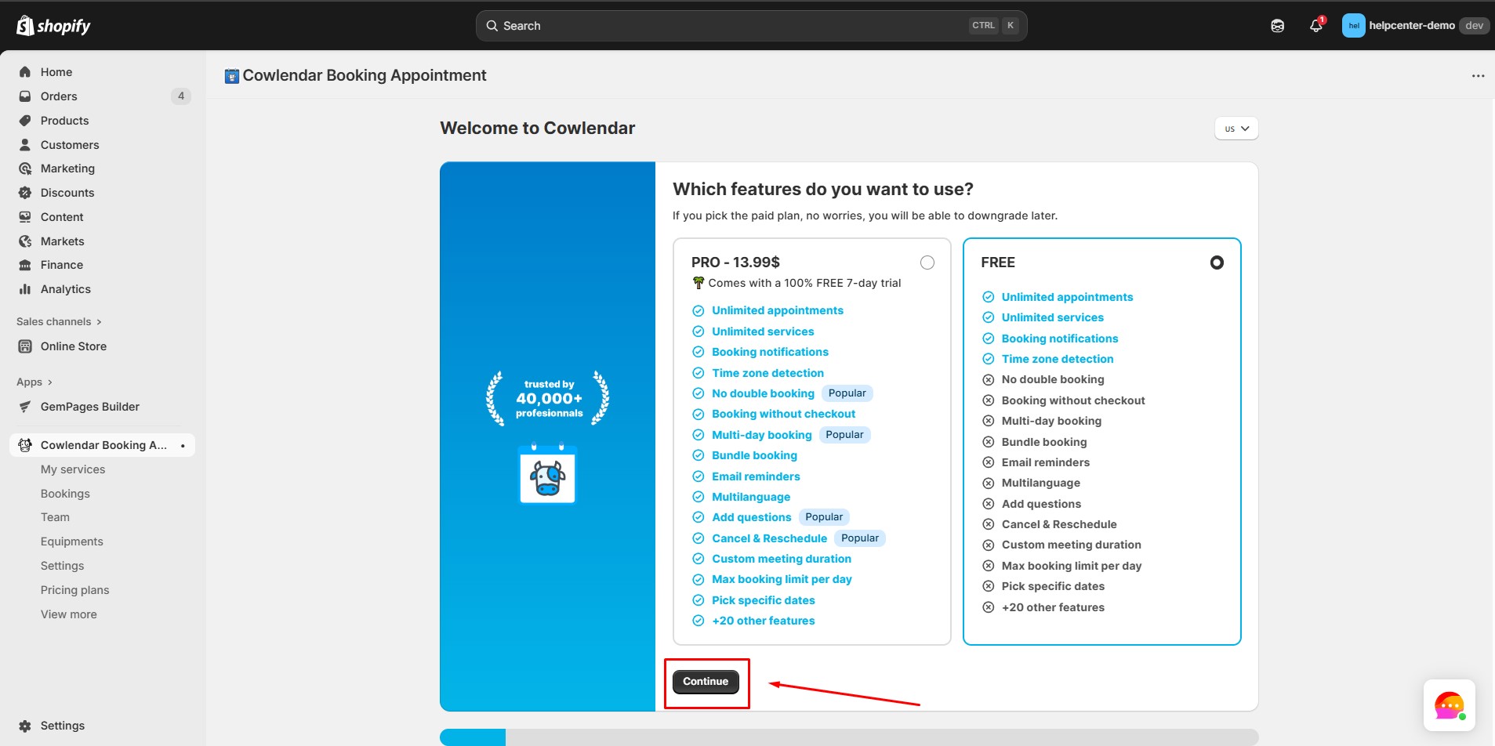Open Pricing plans menu item

75,590
